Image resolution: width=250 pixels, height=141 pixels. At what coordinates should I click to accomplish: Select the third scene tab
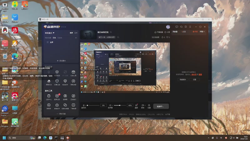click(x=60, y=38)
